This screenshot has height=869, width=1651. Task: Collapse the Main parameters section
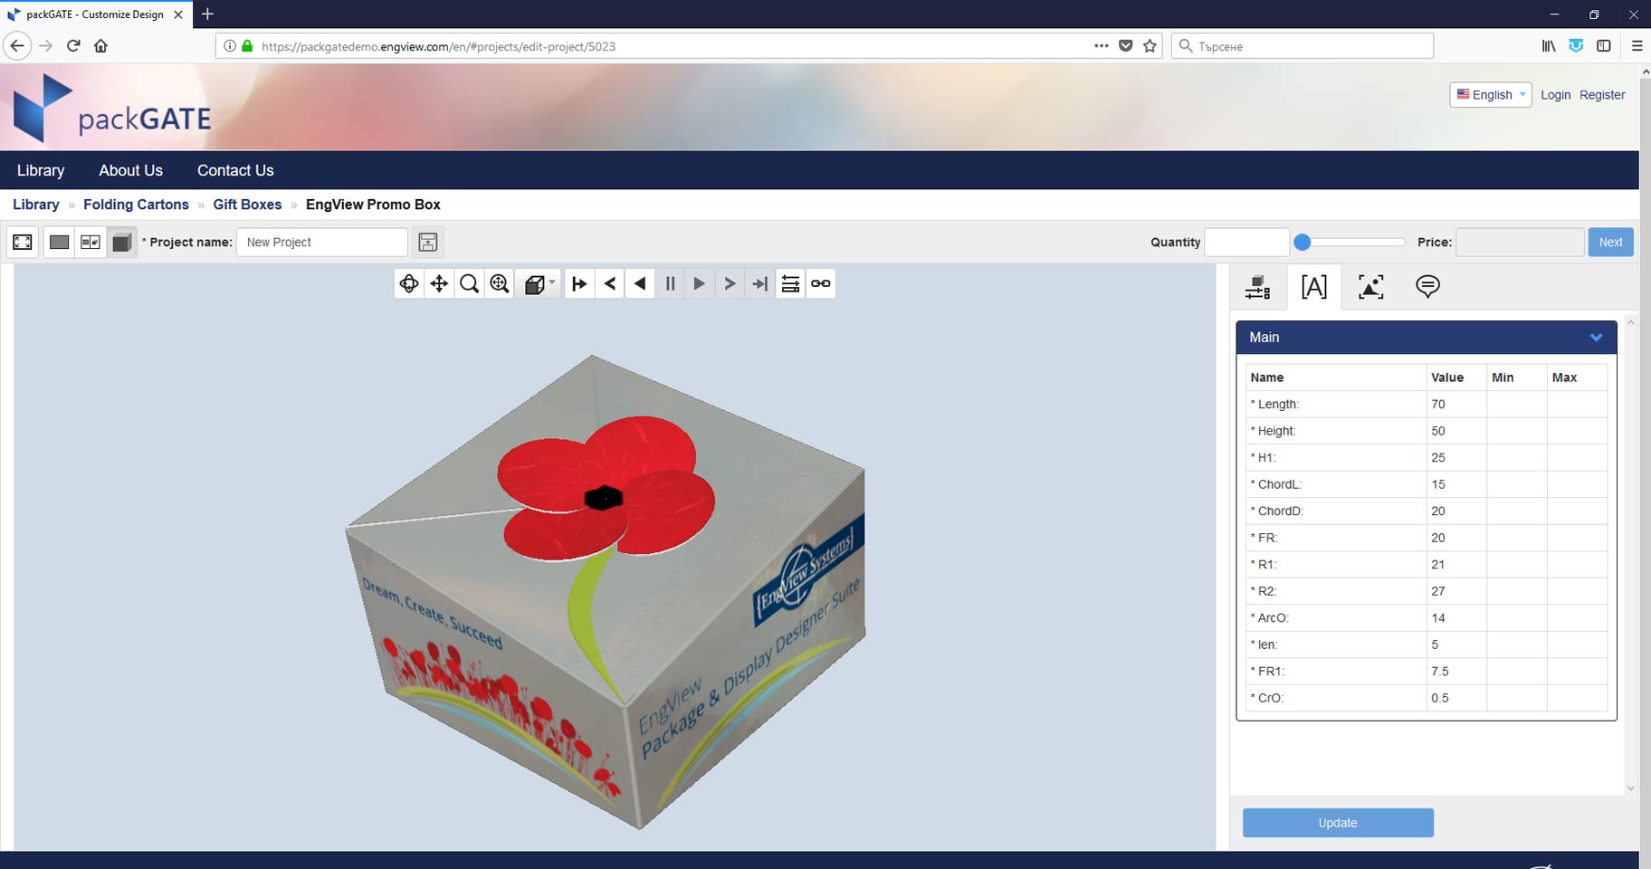[x=1596, y=338]
